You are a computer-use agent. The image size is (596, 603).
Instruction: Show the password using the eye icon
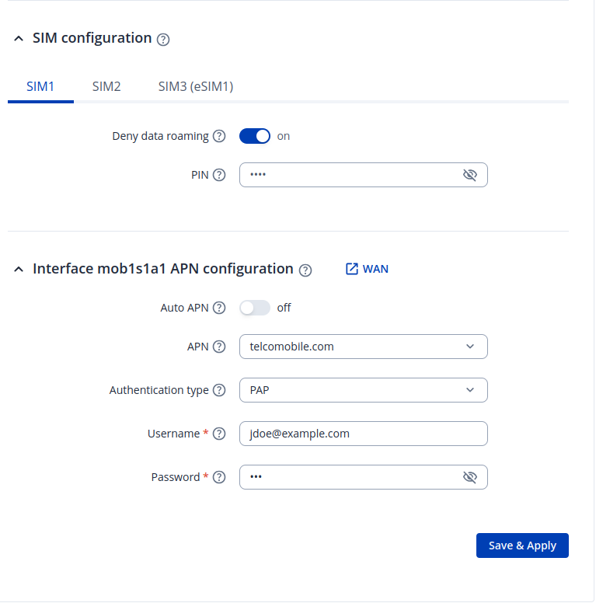(x=469, y=477)
